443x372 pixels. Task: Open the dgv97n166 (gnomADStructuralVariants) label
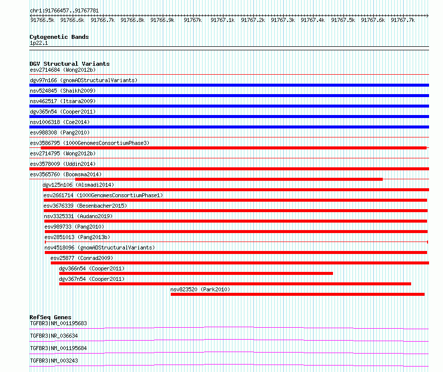click(x=84, y=80)
